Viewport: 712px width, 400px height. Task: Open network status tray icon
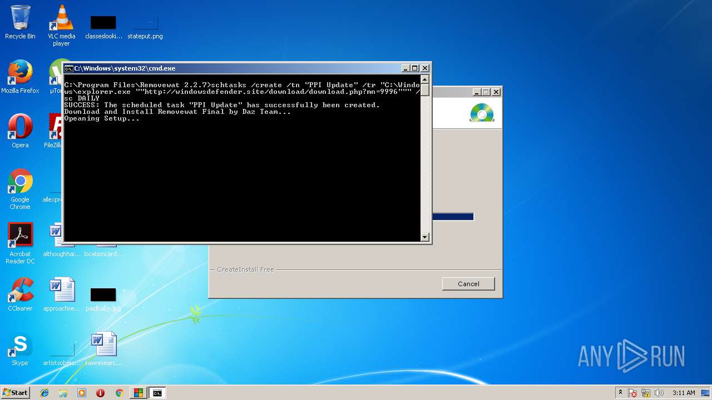(x=646, y=393)
